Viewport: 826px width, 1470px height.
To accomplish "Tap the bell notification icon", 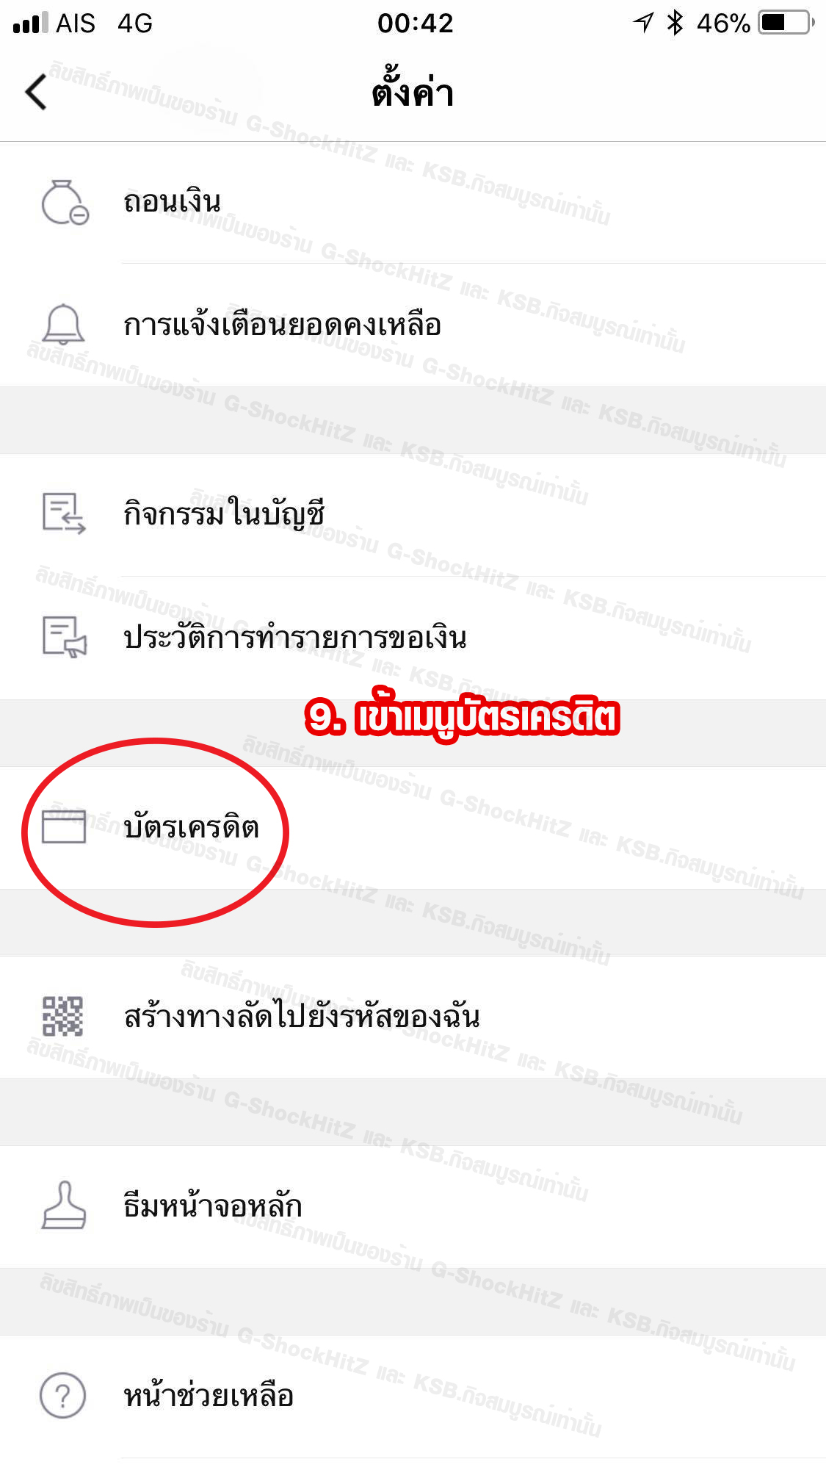I will click(x=63, y=324).
